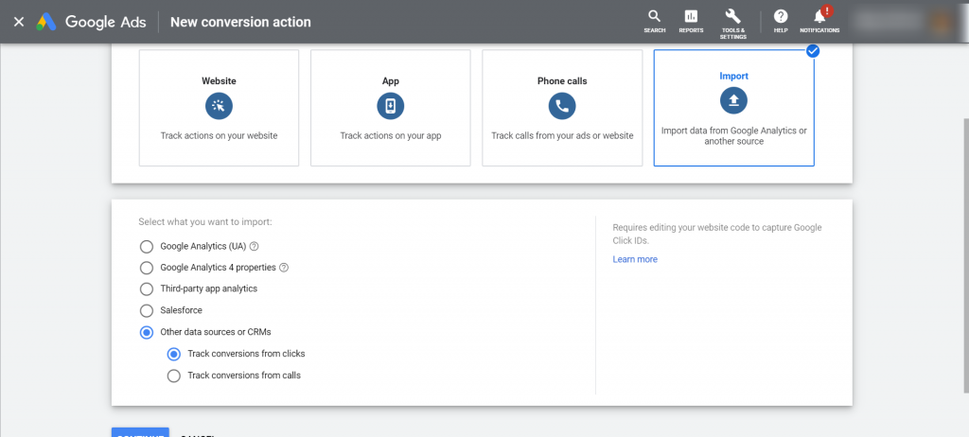Show help tooltip for Google Analytics (UA)
The image size is (969, 437).
point(254,246)
